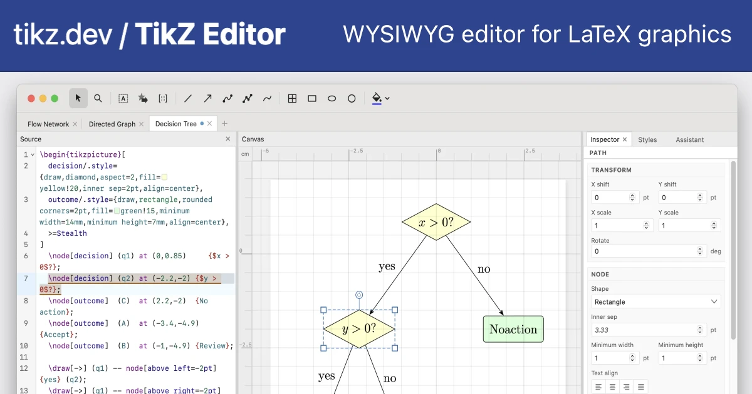Select the grid tool
Image resolution: width=752 pixels, height=394 pixels.
click(292, 98)
